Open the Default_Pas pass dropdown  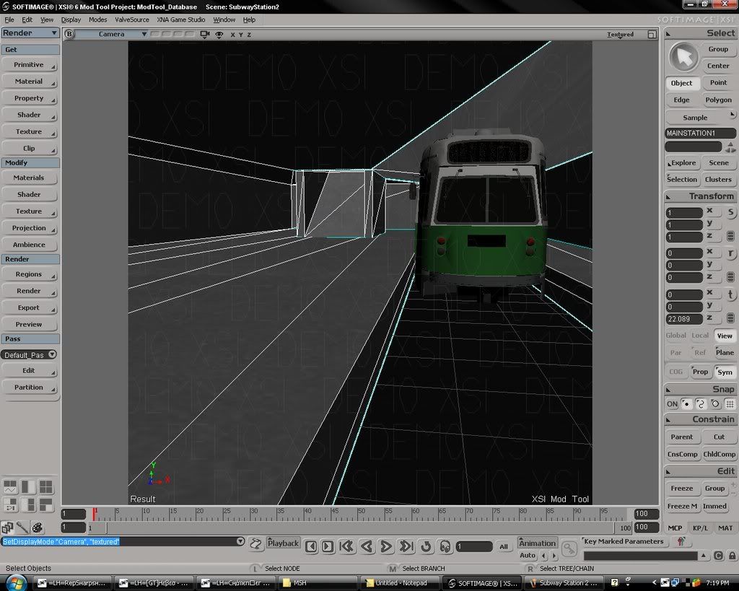coord(29,355)
